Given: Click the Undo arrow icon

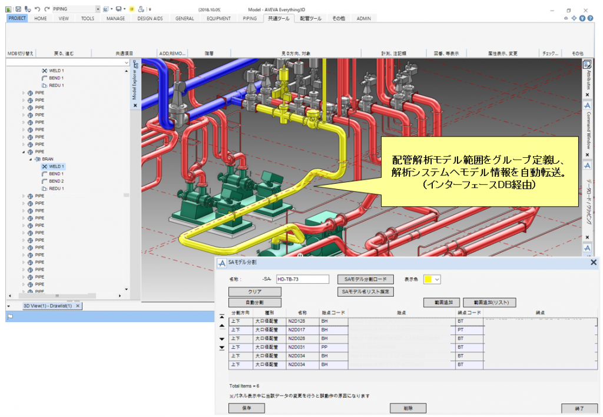Looking at the screenshot, I should 37,9.
